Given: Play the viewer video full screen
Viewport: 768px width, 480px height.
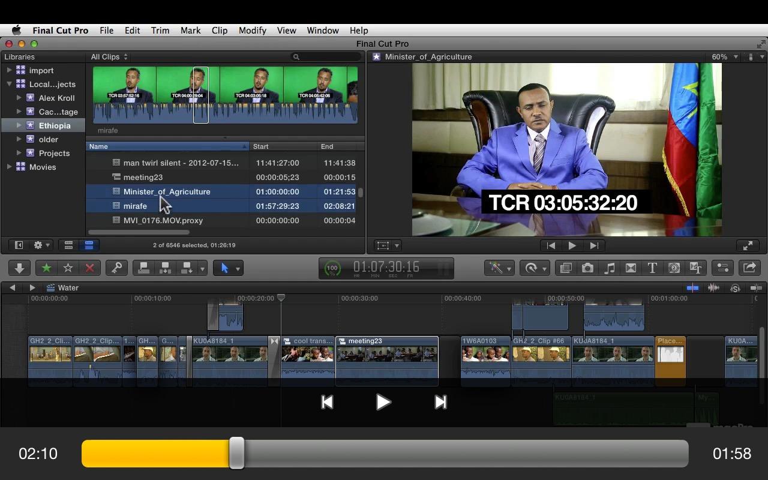Looking at the screenshot, I should 748,245.
